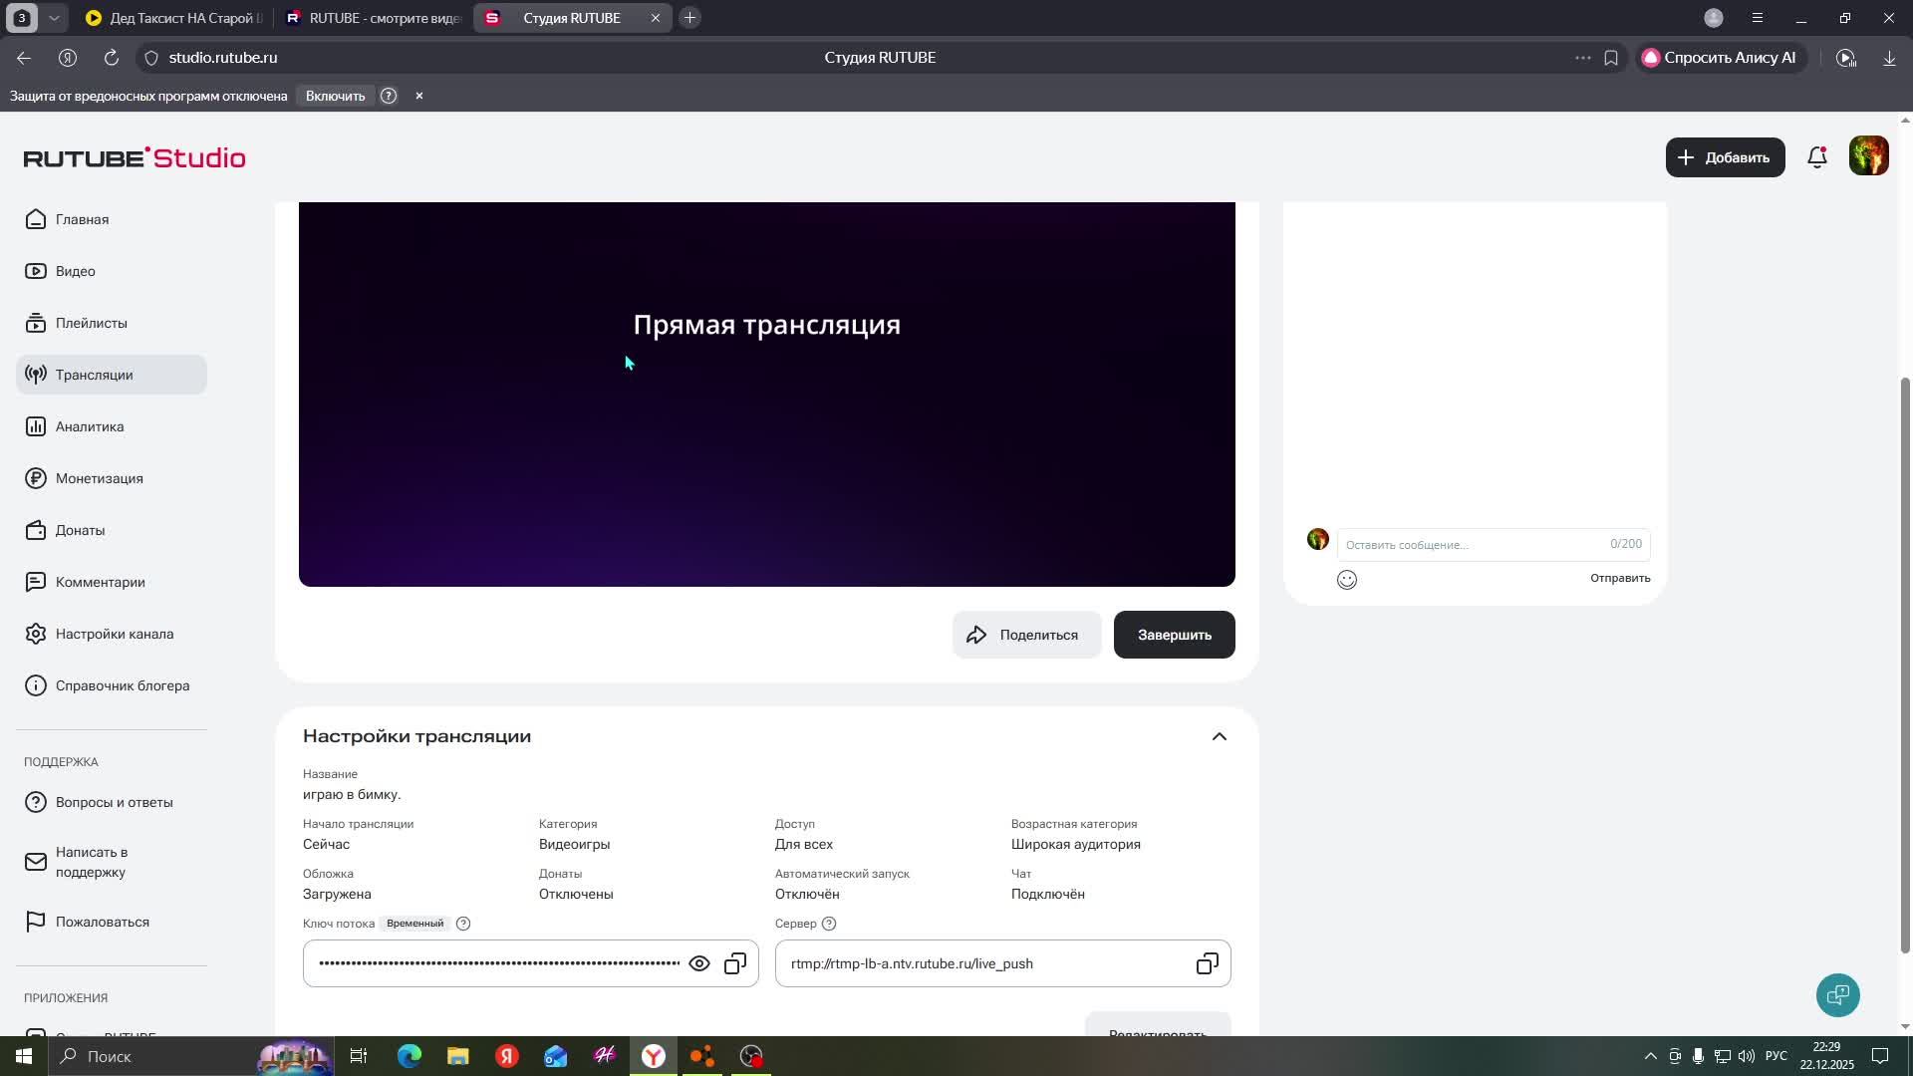
Task: Click the user avatar in header
Action: (x=1868, y=157)
